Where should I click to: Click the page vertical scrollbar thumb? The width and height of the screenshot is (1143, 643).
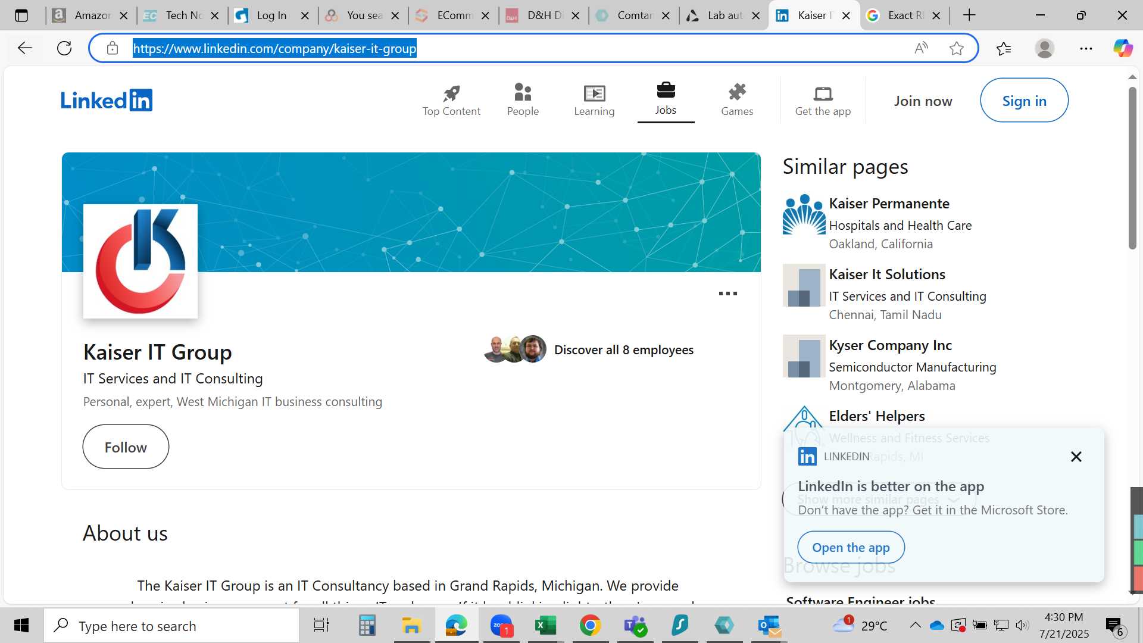(1132, 168)
